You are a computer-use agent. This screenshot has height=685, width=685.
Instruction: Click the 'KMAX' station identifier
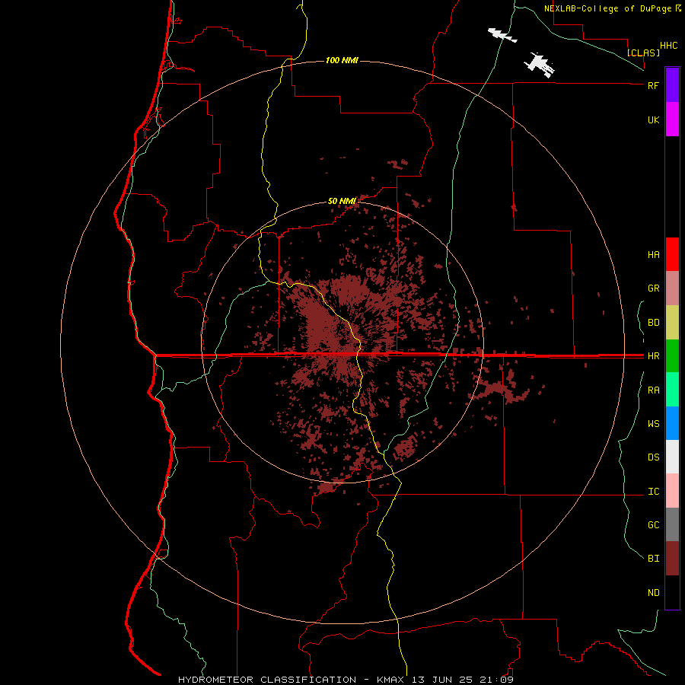click(x=390, y=680)
